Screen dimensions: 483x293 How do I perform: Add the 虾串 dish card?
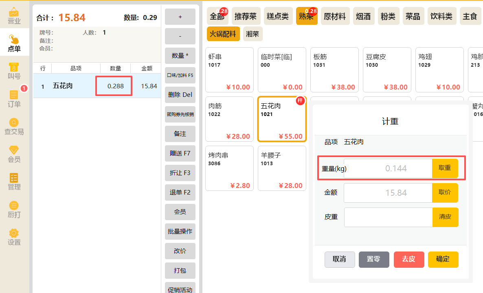pos(230,70)
